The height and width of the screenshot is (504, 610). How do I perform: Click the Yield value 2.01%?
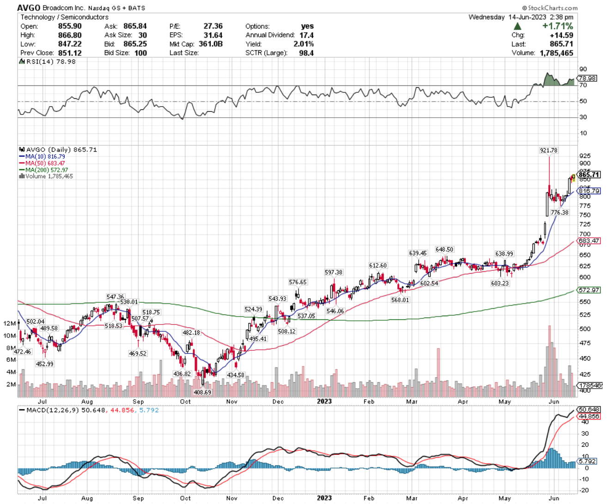[304, 44]
